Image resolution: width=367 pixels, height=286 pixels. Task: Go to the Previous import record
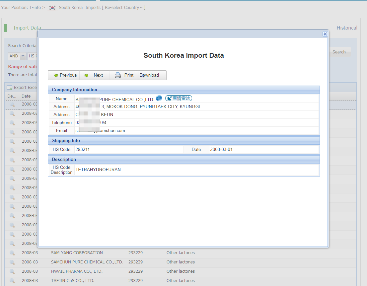tap(64, 75)
